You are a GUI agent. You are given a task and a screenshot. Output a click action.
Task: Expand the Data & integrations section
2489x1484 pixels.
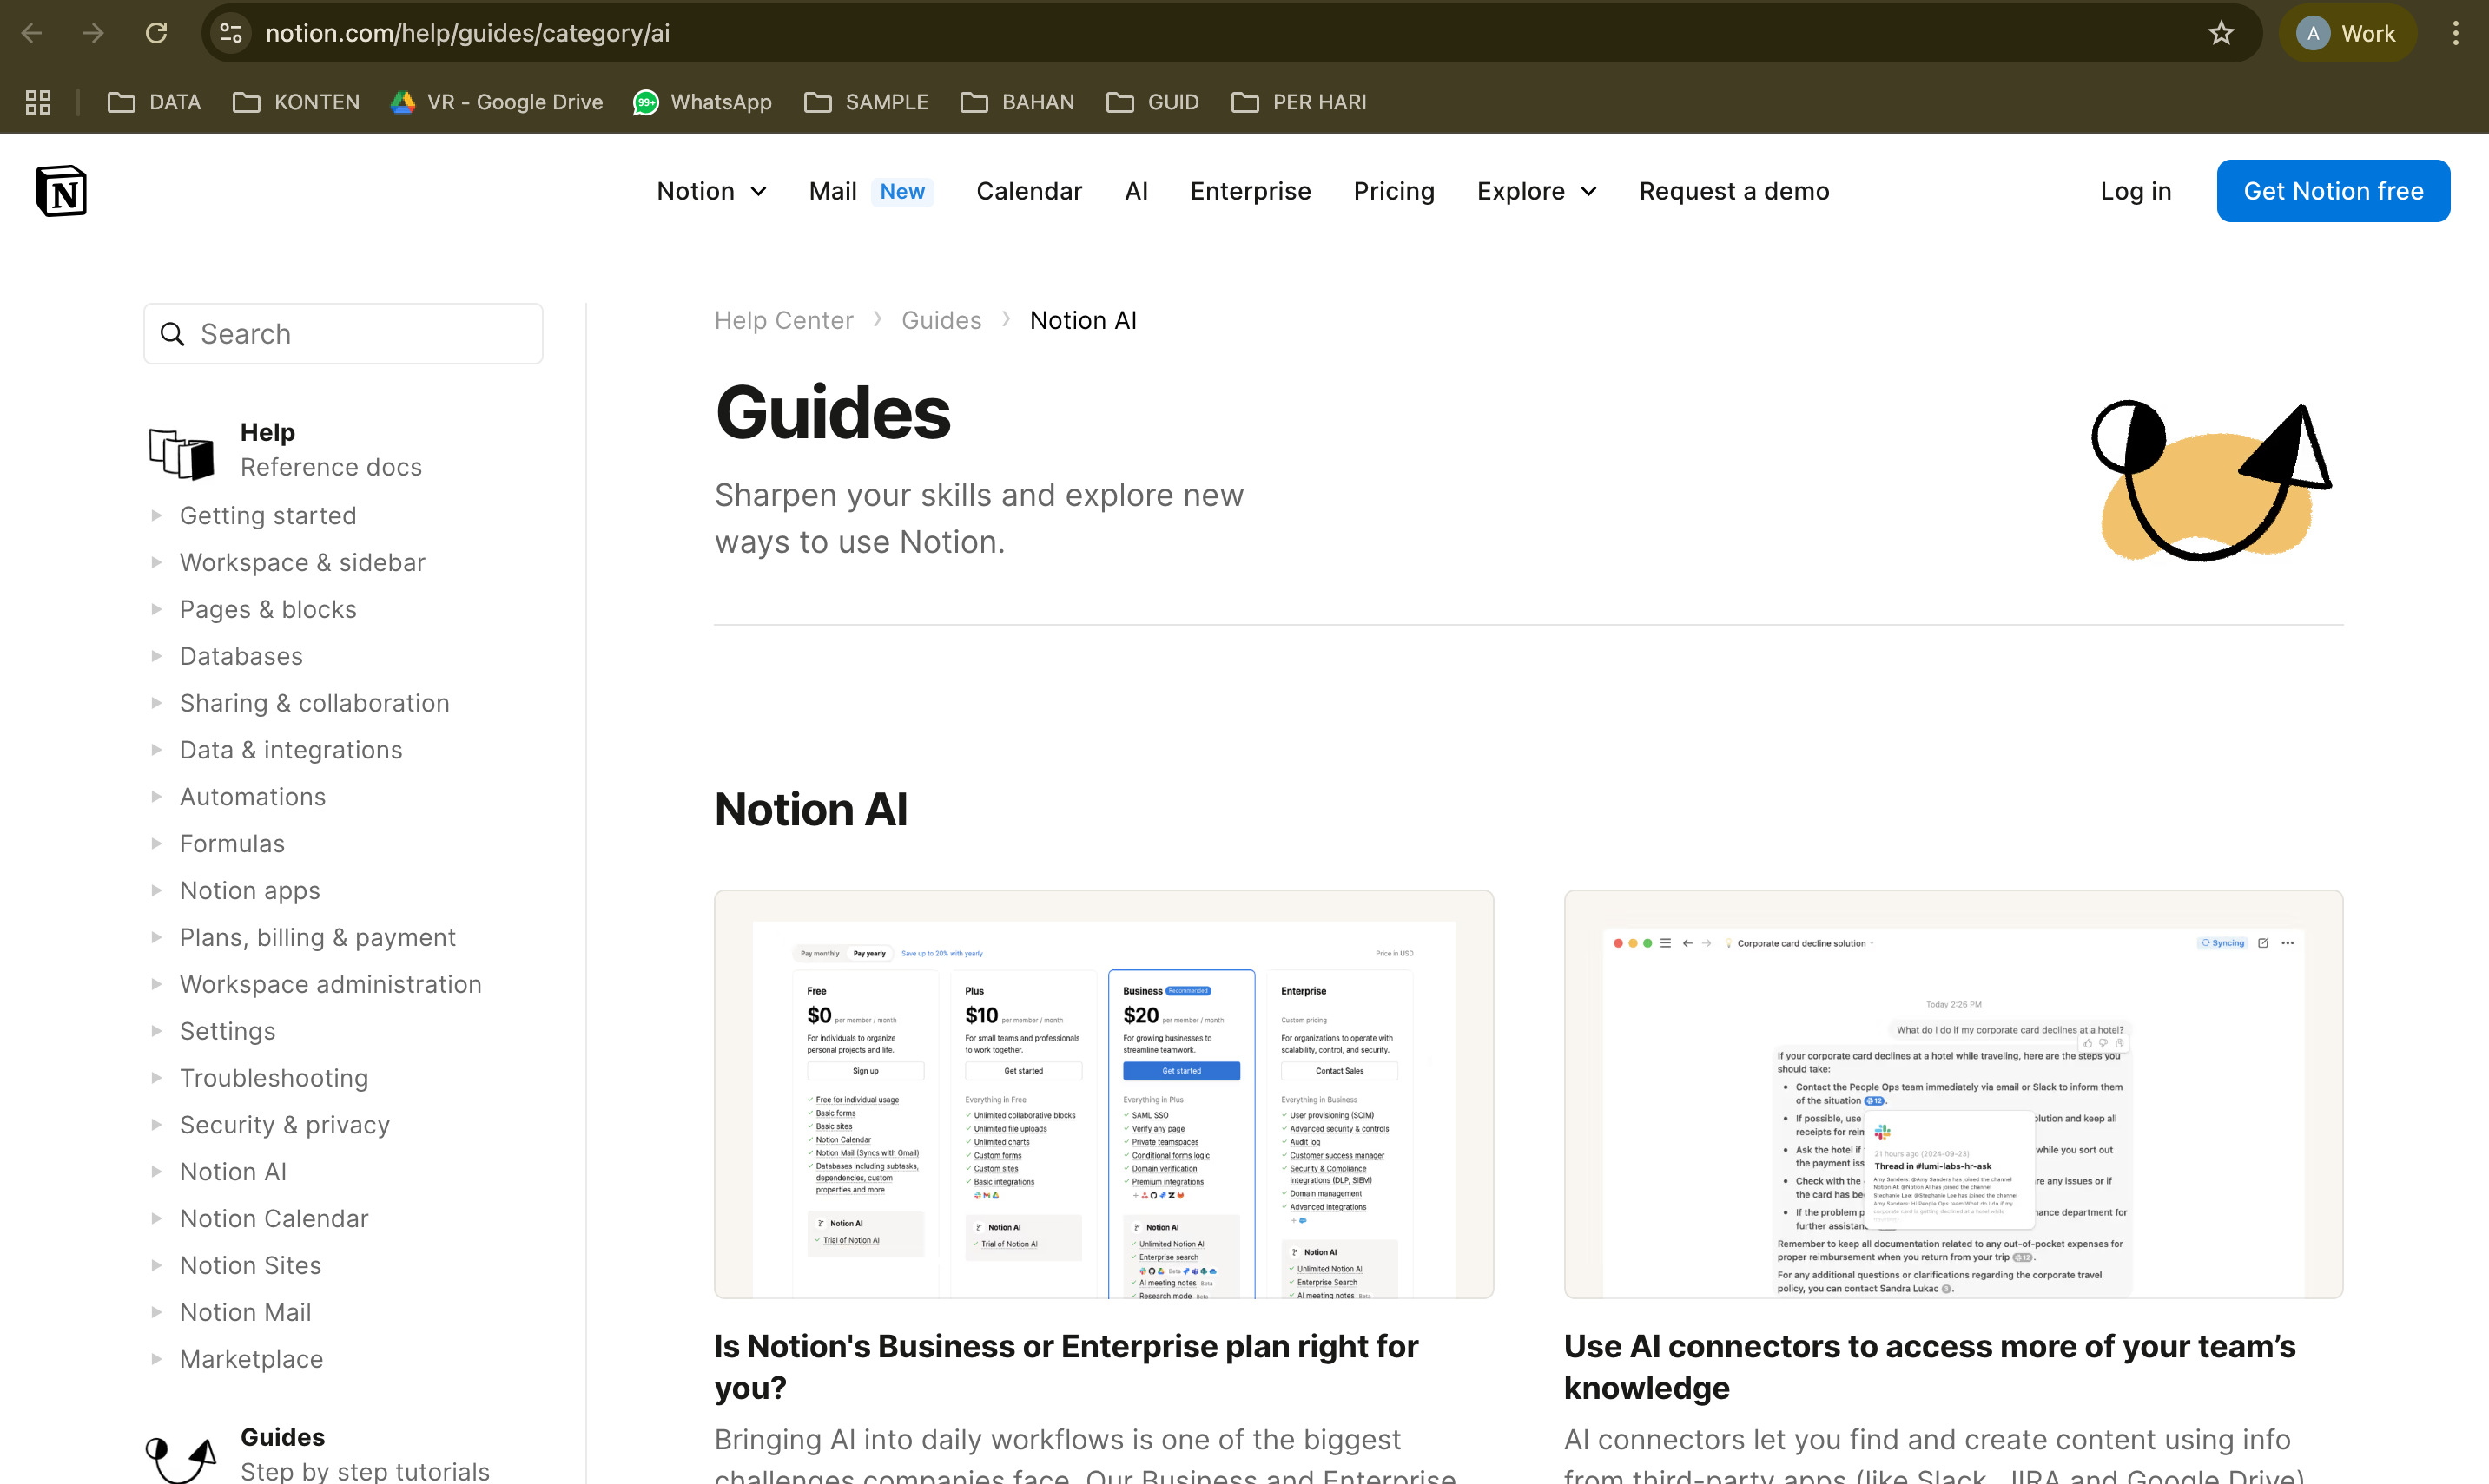[x=156, y=750]
